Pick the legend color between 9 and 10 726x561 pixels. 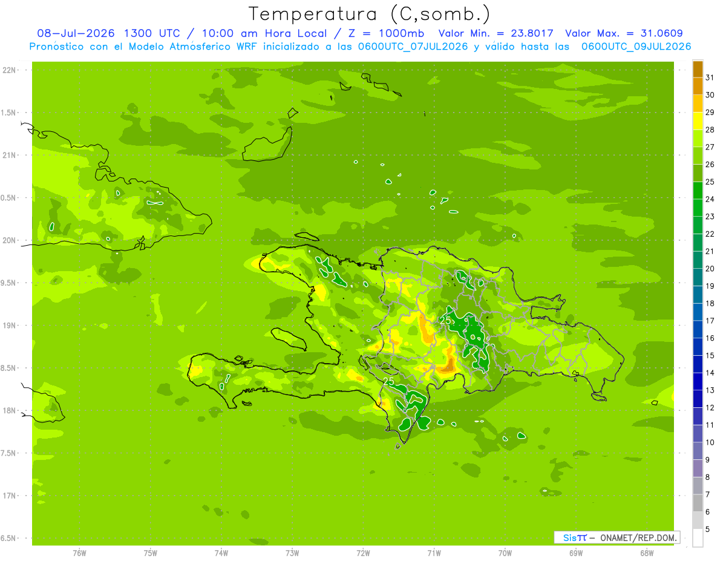coord(698,451)
